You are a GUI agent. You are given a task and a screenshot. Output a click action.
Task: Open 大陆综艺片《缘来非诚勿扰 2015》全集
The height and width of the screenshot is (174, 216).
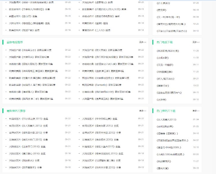[x=103, y=154]
